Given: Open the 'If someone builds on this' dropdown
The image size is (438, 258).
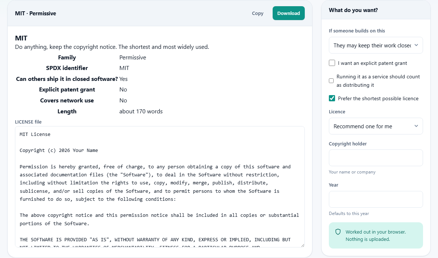Looking at the screenshot, I should 376,45.
